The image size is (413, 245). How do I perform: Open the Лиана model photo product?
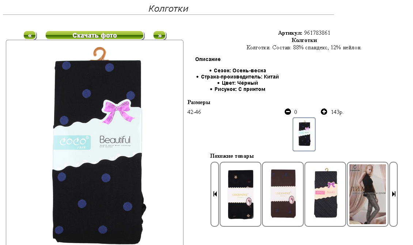(x=368, y=194)
